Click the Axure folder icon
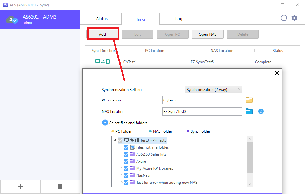Viewport: 305px width, 194px height. click(133, 161)
